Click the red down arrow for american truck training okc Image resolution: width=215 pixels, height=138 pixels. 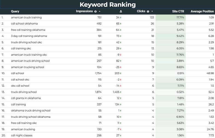coord(121,55)
